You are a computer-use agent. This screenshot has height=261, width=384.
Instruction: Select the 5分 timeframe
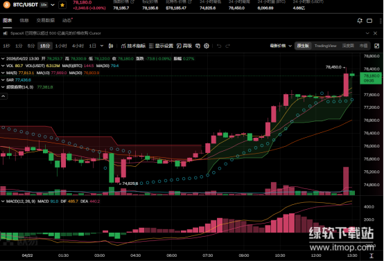31,46
